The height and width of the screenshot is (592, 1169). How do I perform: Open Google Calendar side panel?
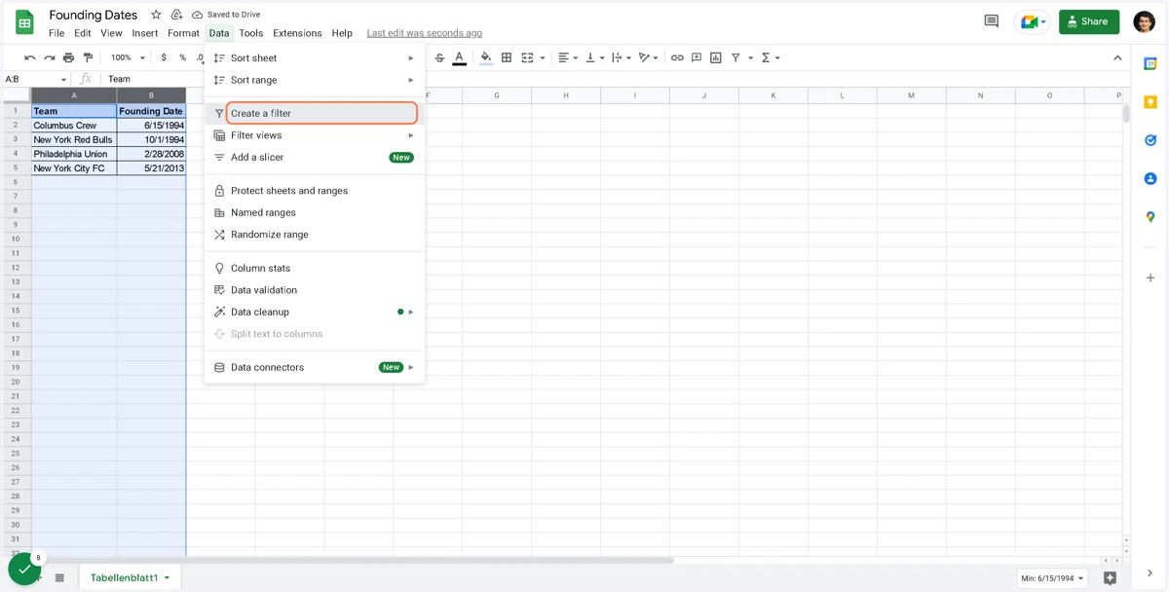[x=1150, y=63]
